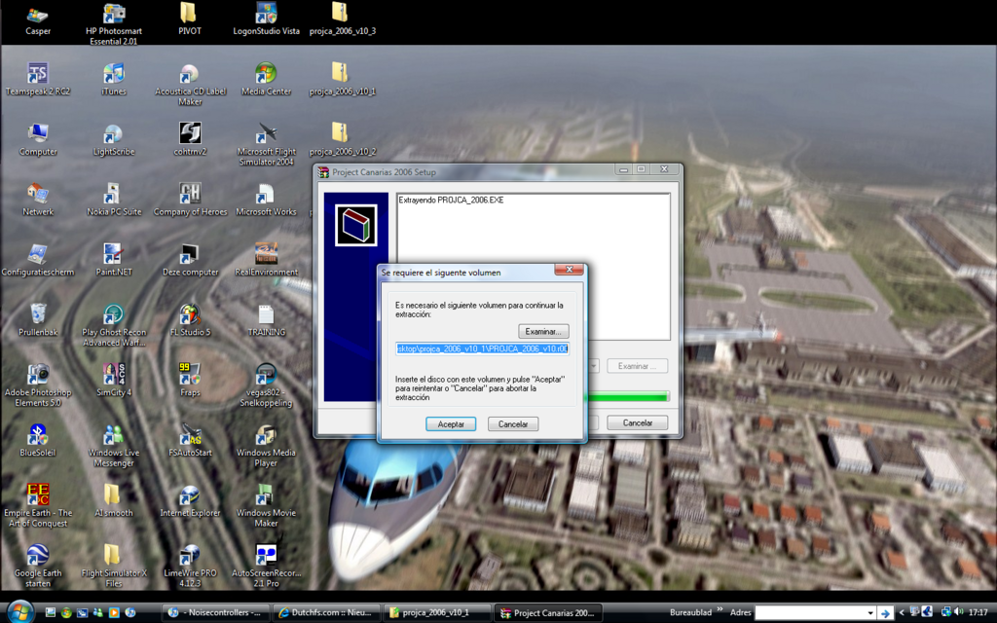997x623 pixels.
Task: Launch Google Earth starten shortcut
Action: [38, 566]
